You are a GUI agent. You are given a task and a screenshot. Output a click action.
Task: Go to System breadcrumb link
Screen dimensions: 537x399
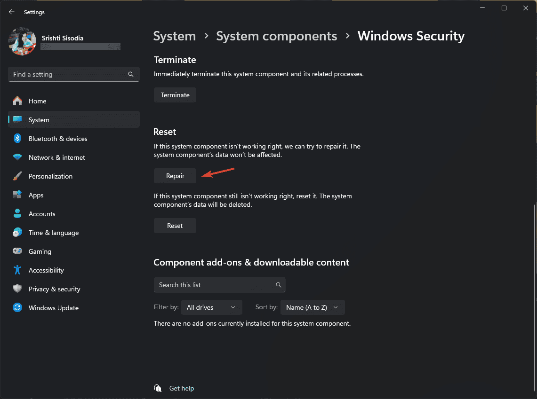pos(174,36)
